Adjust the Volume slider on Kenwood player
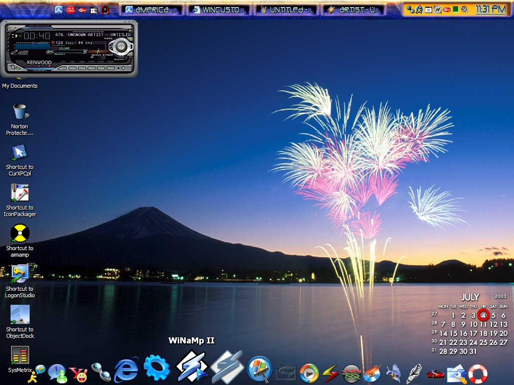The width and height of the screenshot is (514, 385). (67, 51)
